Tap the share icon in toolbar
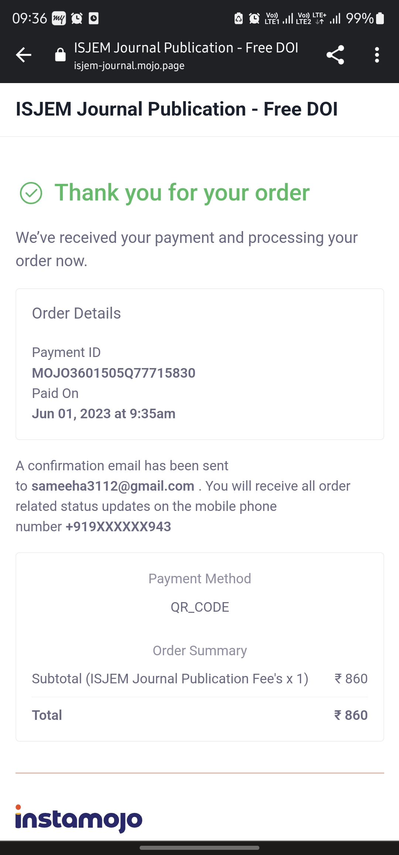The height and width of the screenshot is (855, 399). click(x=335, y=55)
